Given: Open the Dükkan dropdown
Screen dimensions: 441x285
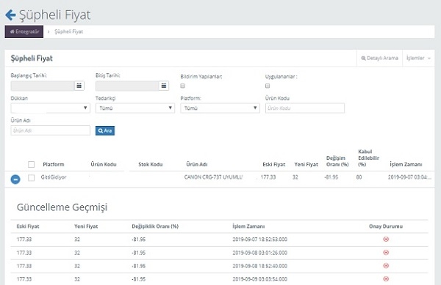Looking at the screenshot, I should (50, 108).
